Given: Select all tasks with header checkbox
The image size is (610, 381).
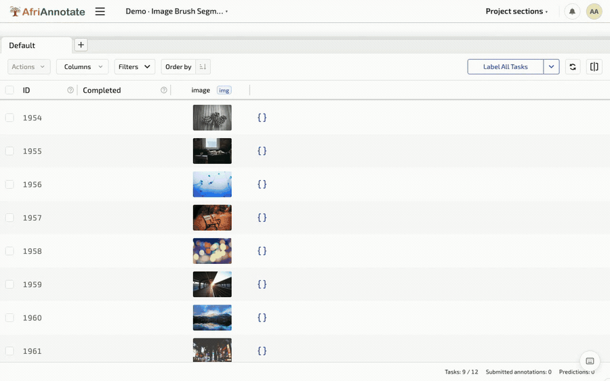Looking at the screenshot, I should point(9,90).
